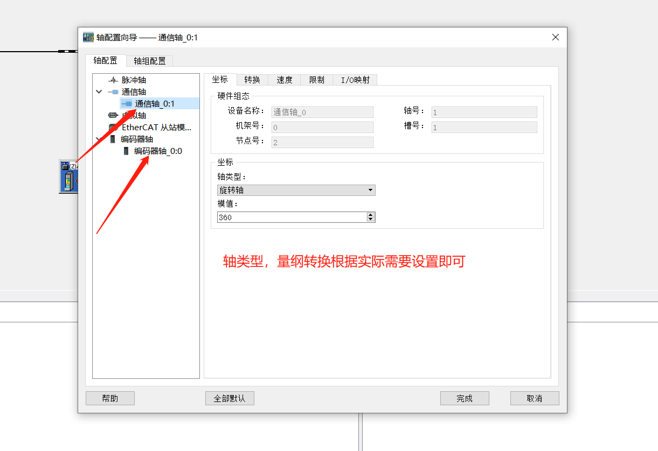Click 完成 to finish the wizard
The image size is (658, 451).
click(465, 398)
